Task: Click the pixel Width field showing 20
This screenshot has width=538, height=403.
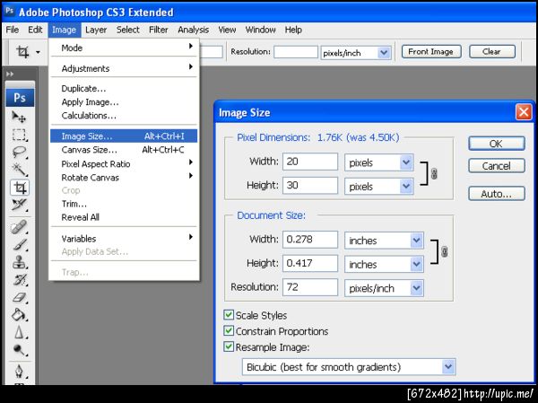Action: point(310,162)
